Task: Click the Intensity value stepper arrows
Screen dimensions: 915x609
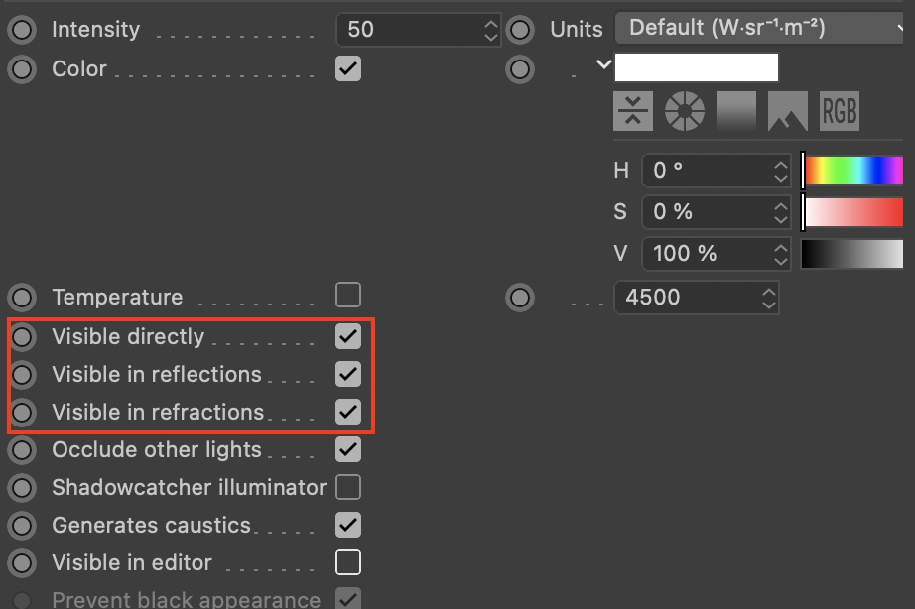Action: click(491, 30)
